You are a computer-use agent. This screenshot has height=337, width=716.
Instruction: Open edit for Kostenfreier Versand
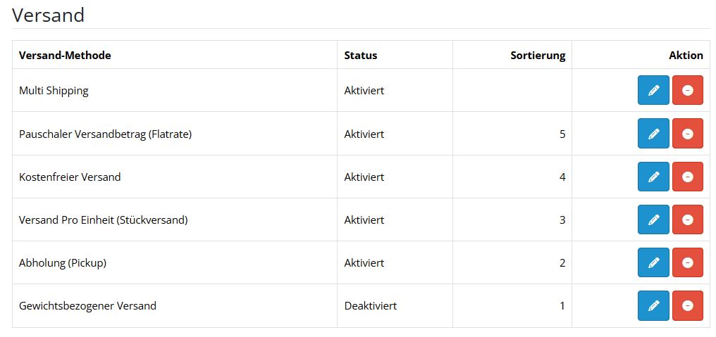[653, 177]
